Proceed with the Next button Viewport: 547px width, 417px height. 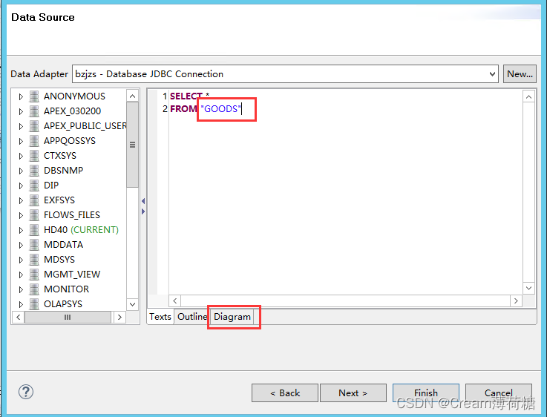pyautogui.click(x=353, y=393)
